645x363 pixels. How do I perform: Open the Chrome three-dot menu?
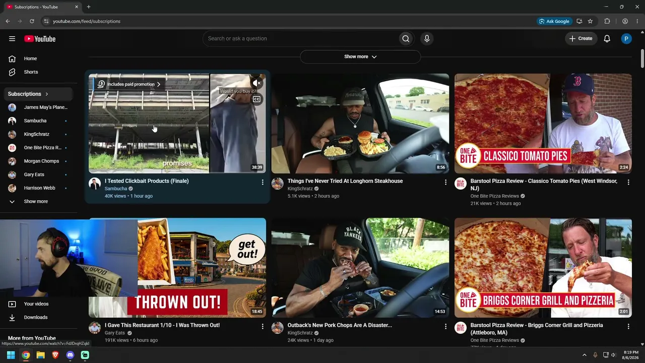(x=637, y=21)
